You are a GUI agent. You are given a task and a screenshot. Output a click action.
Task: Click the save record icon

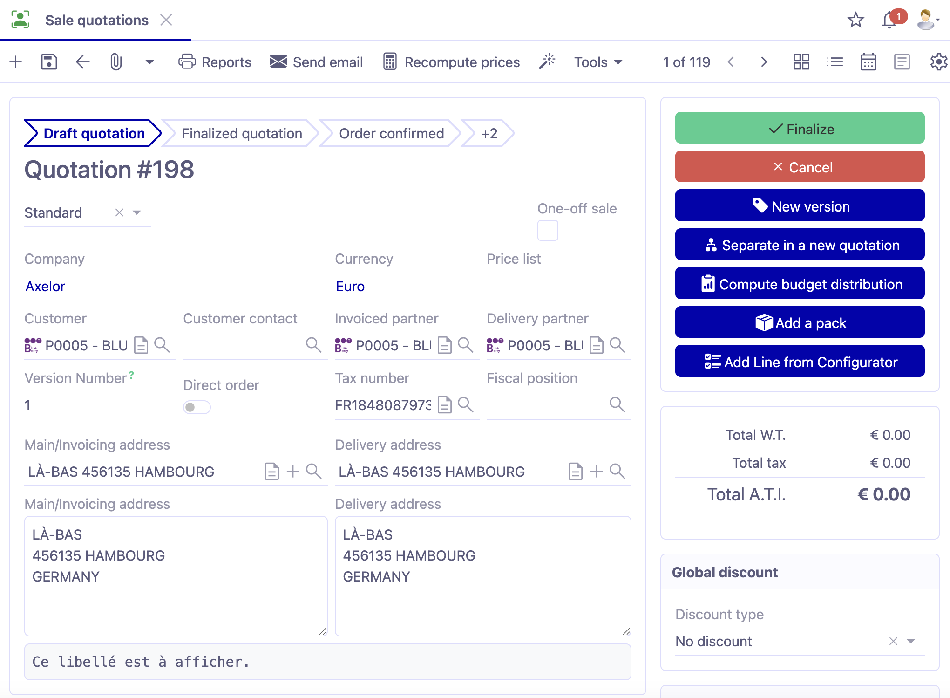click(x=48, y=62)
